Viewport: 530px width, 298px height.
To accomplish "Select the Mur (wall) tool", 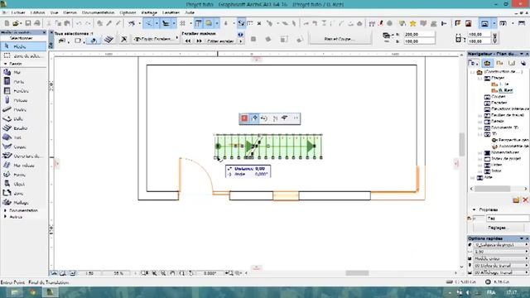I will coord(23,73).
